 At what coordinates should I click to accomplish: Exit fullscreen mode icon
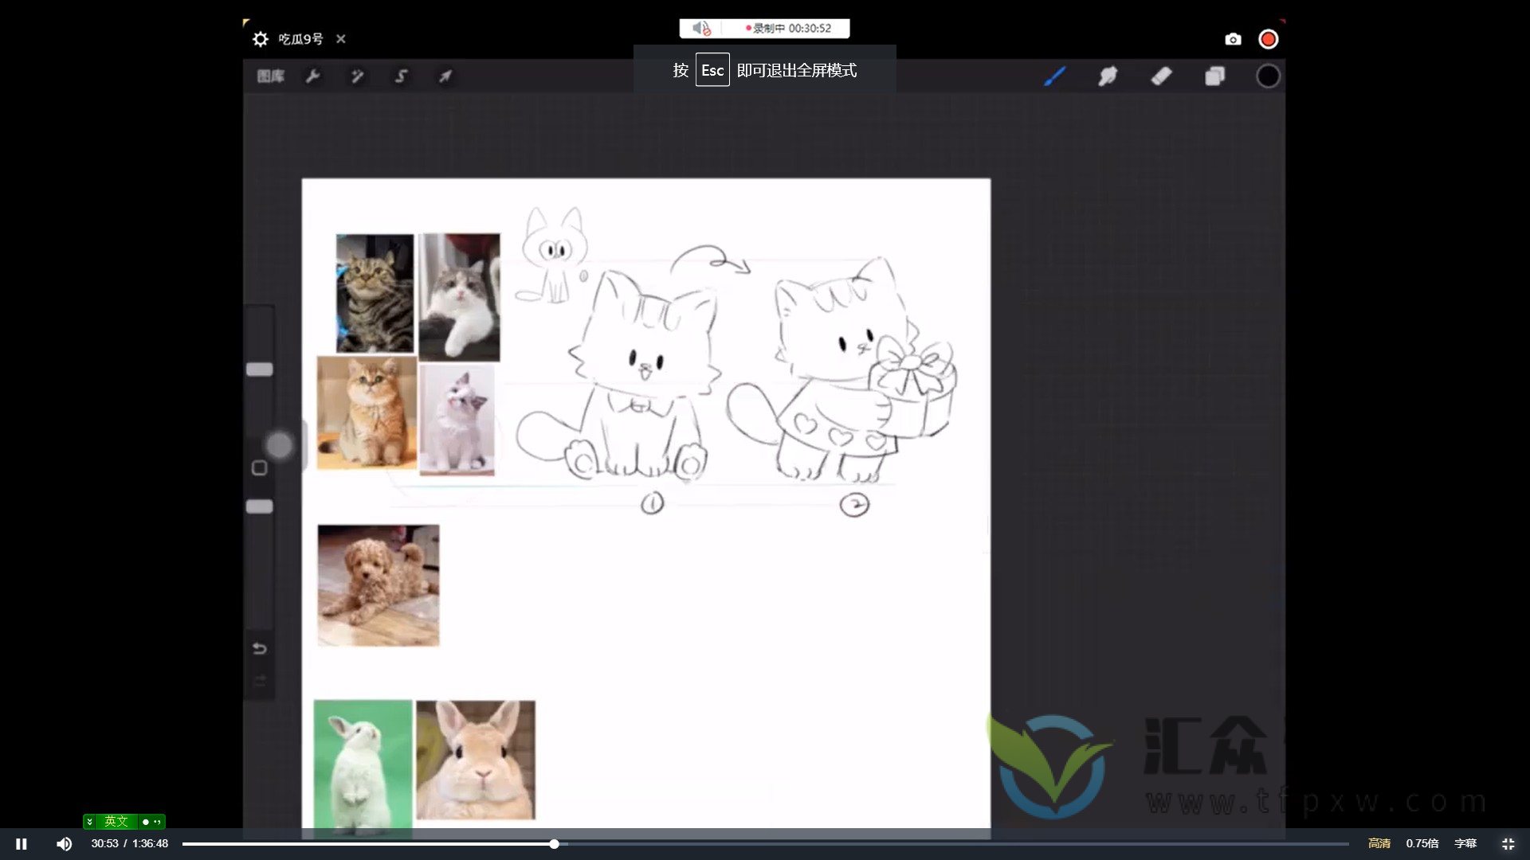pos(1508,843)
